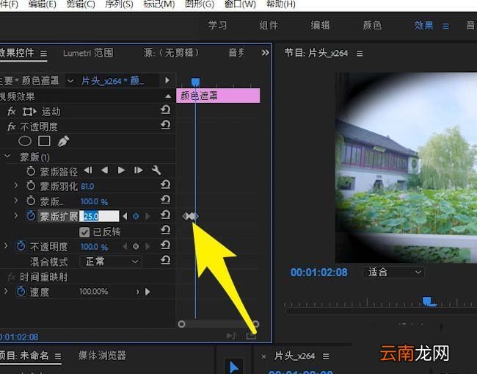Toggle the 运动 fx effect on/off
The width and height of the screenshot is (477, 374).
pyautogui.click(x=12, y=112)
